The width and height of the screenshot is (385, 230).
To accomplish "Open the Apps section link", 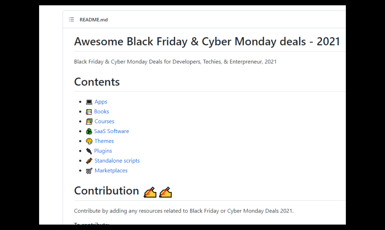I will pos(101,102).
